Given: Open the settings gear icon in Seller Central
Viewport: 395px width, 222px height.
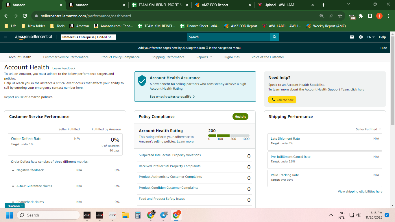Looking at the screenshot, I should [361, 37].
